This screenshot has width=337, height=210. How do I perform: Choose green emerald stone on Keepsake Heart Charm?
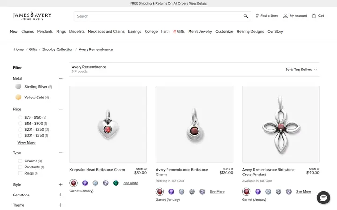pos(116,183)
